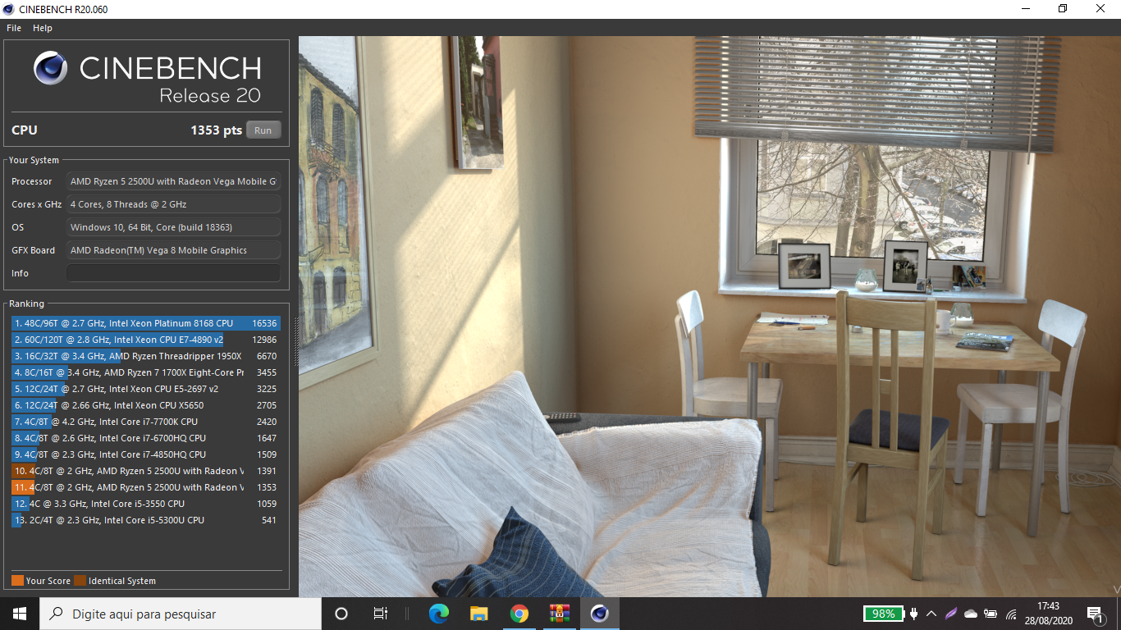Viewport: 1121px width, 630px height.
Task: Select ranking row Xeon CPU E7-4890 v2
Action: tap(146, 340)
